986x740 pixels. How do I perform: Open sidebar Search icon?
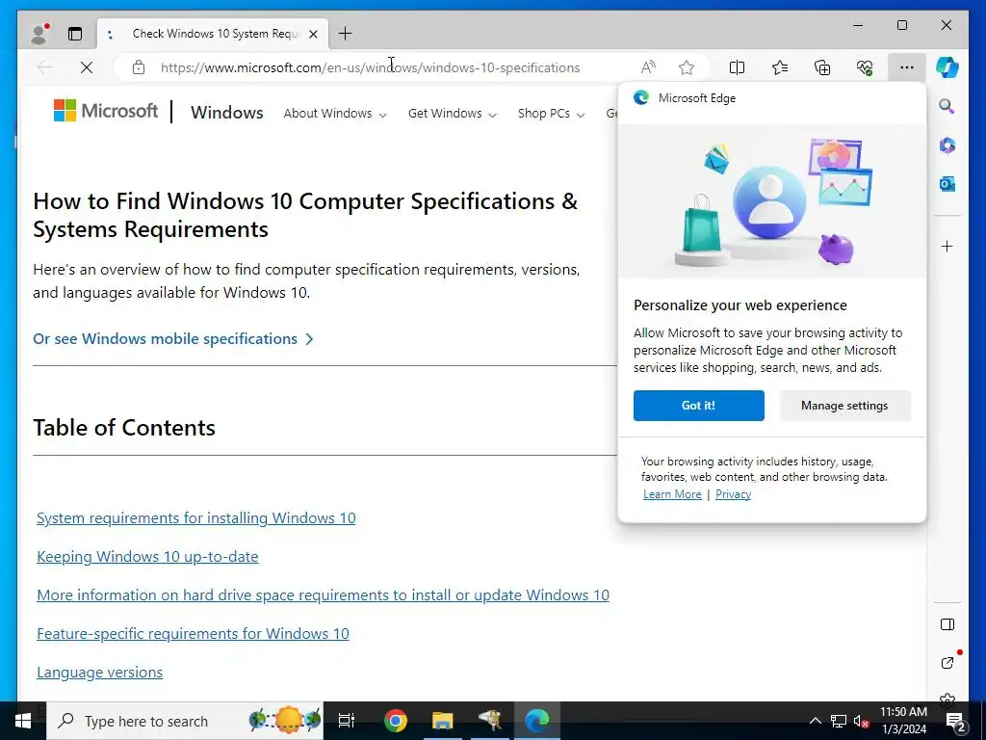[947, 106]
